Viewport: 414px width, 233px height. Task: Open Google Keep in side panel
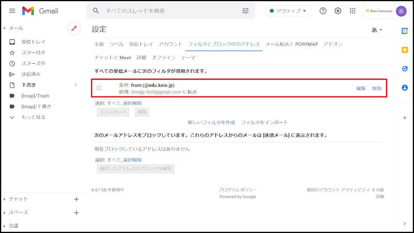405,50
